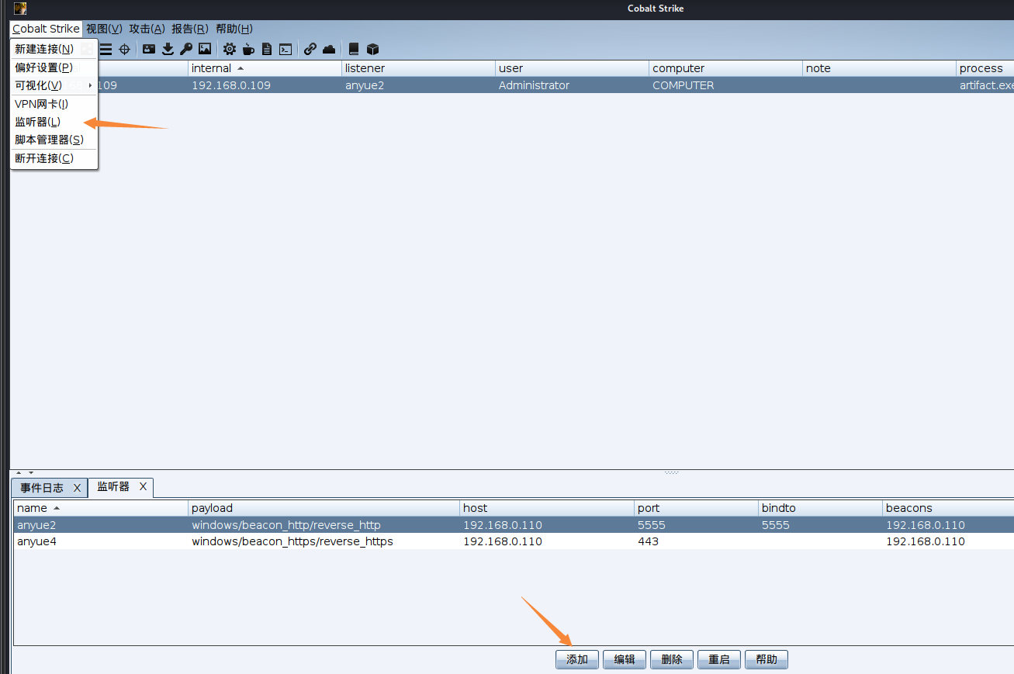
Task: Sort listeners by port column
Action: 696,508
